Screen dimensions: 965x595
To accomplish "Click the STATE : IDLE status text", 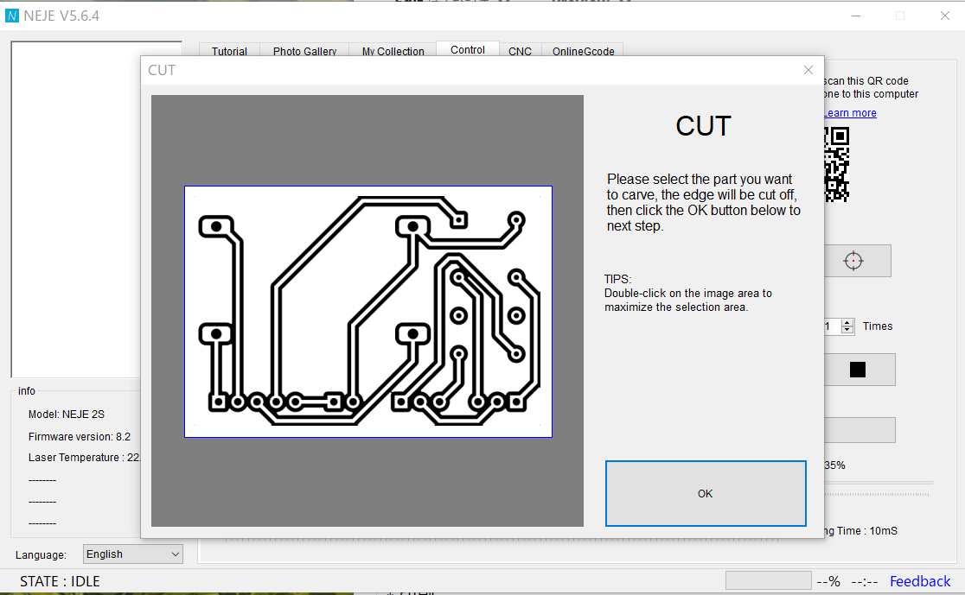I will [x=60, y=581].
